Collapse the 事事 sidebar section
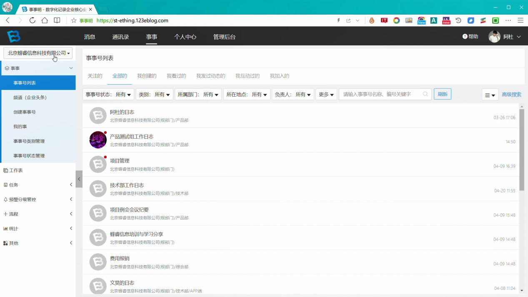This screenshot has height=297, width=528. [x=38, y=68]
